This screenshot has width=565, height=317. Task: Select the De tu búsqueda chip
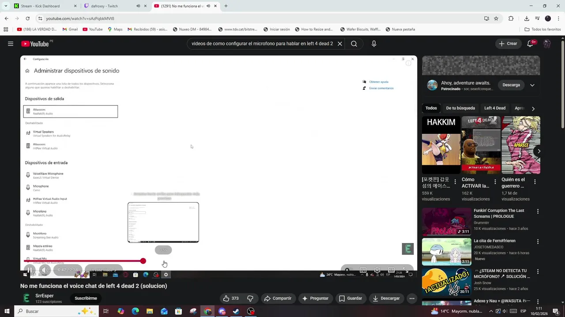point(460,108)
